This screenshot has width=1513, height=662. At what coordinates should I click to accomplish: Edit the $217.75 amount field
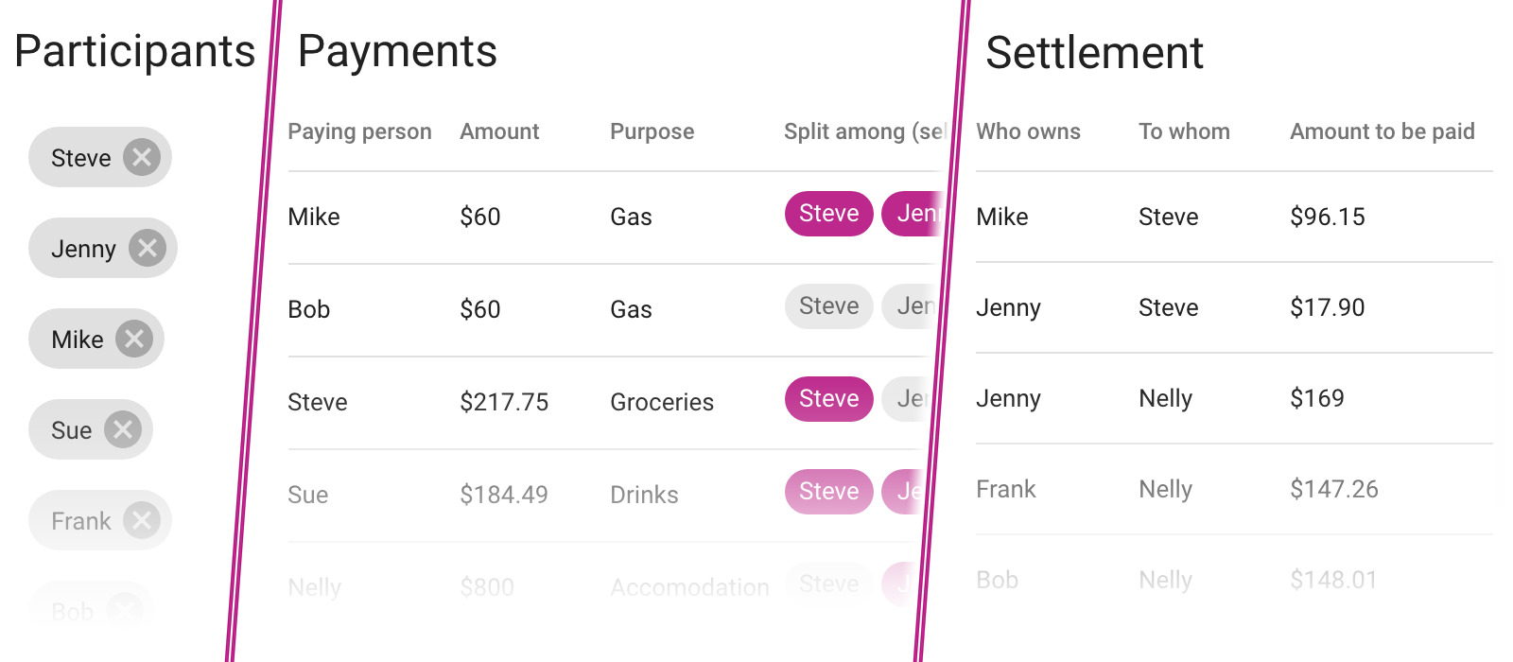504,402
